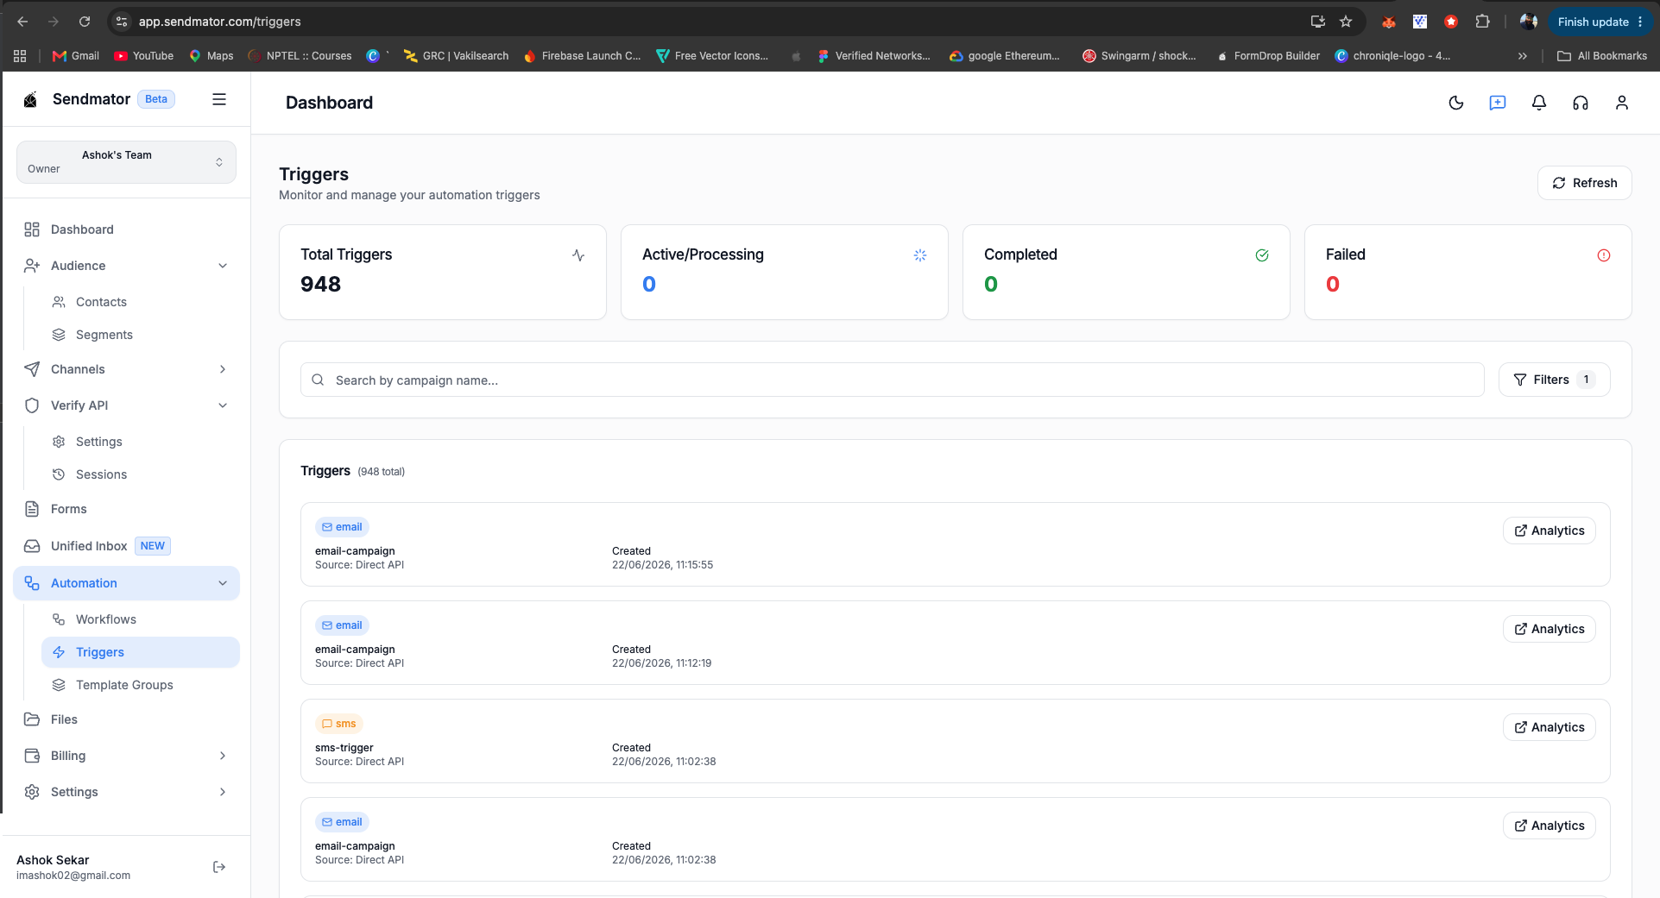Open browser extensions puzzle icon
This screenshot has width=1660, height=898.
[1482, 22]
